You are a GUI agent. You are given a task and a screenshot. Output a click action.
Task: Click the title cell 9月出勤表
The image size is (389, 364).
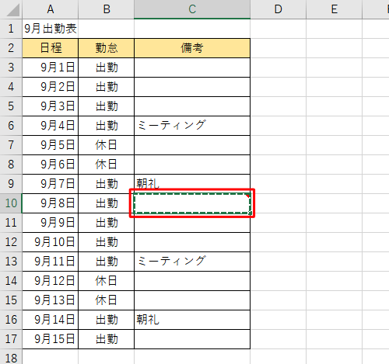tap(51, 29)
